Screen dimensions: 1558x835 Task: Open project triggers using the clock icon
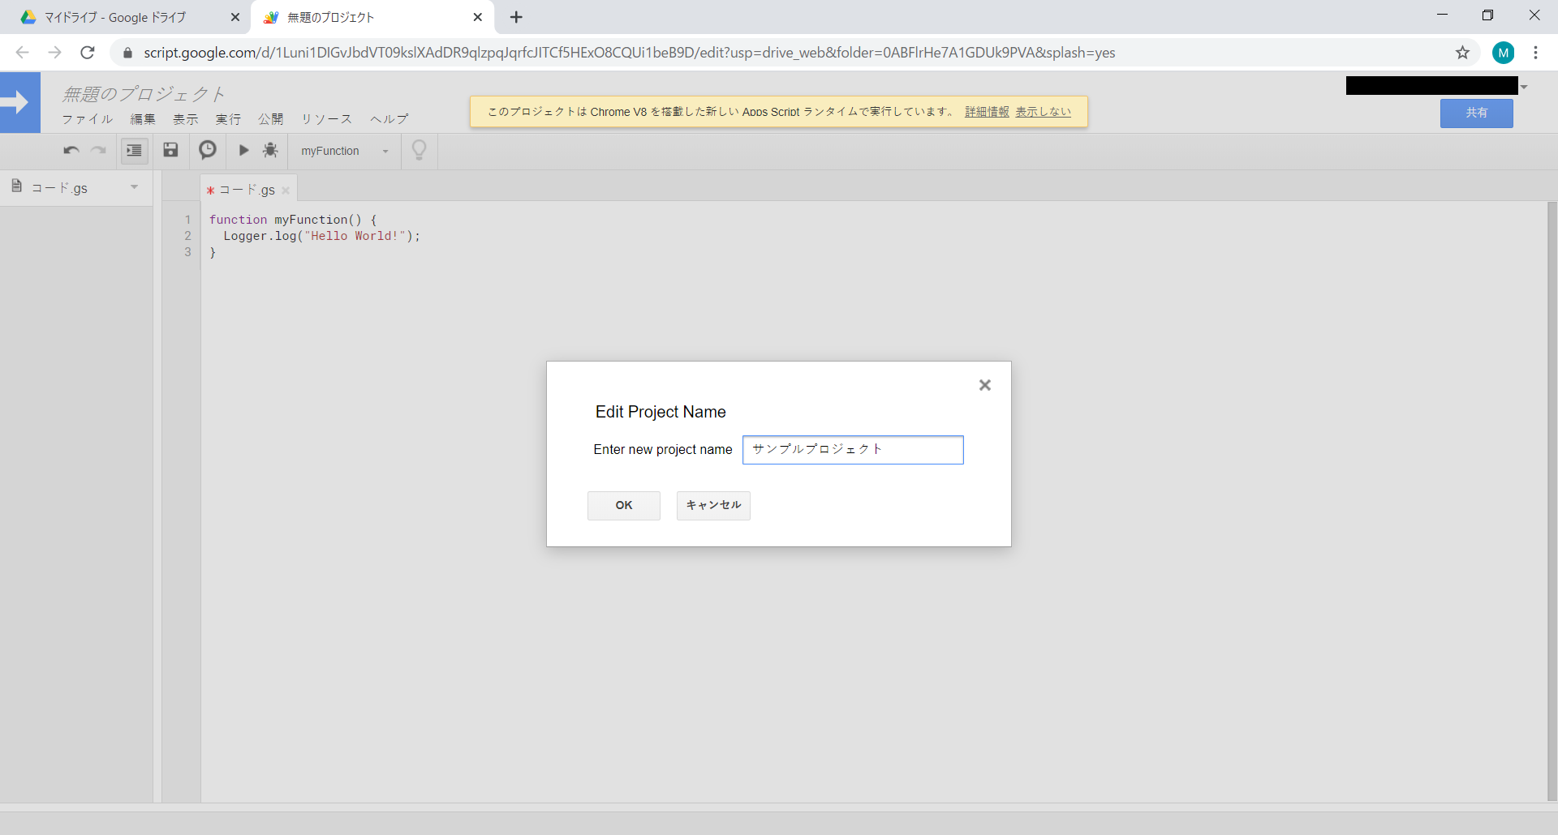click(207, 150)
